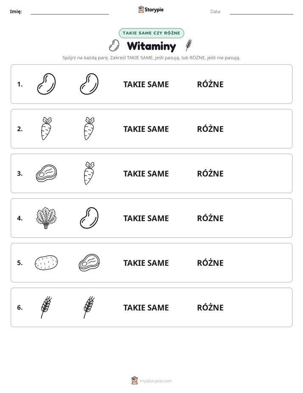Select RÓŻNE for row 5
Viewport: 303px width, 393px height.
(x=210, y=263)
